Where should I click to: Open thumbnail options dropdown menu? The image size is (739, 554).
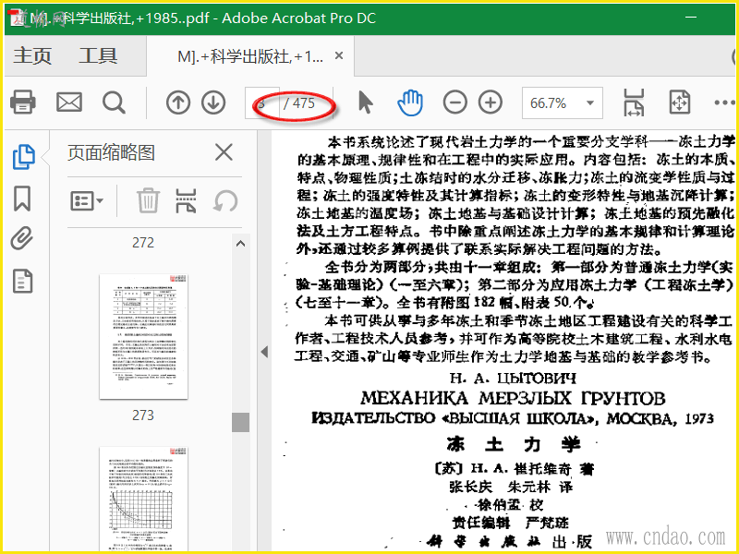87,200
